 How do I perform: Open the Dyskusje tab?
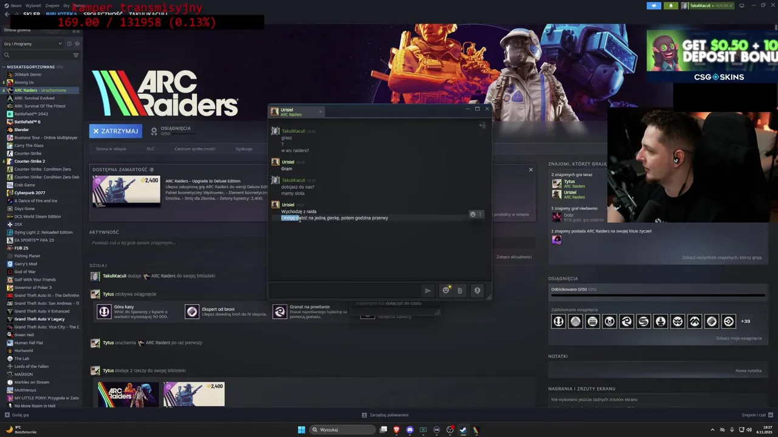(244, 149)
